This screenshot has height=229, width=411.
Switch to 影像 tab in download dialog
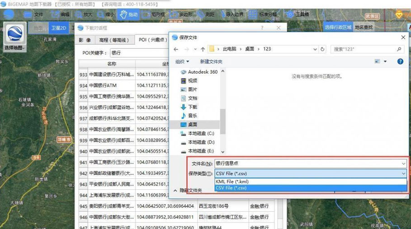click(85, 40)
